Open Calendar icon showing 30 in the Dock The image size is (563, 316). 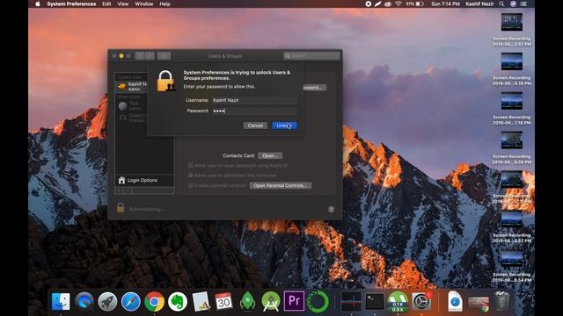click(223, 301)
